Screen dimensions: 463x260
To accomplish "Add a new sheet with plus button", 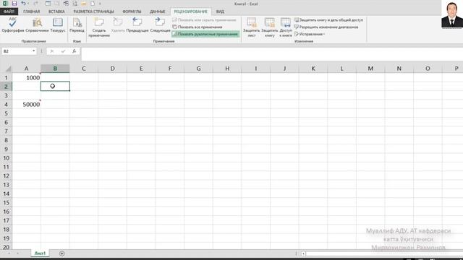I will click(61, 253).
